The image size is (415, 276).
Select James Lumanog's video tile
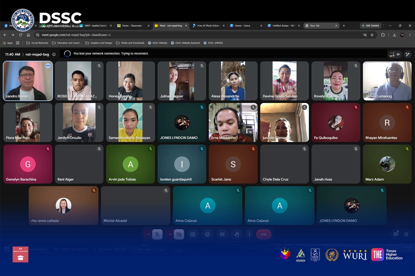click(x=387, y=81)
